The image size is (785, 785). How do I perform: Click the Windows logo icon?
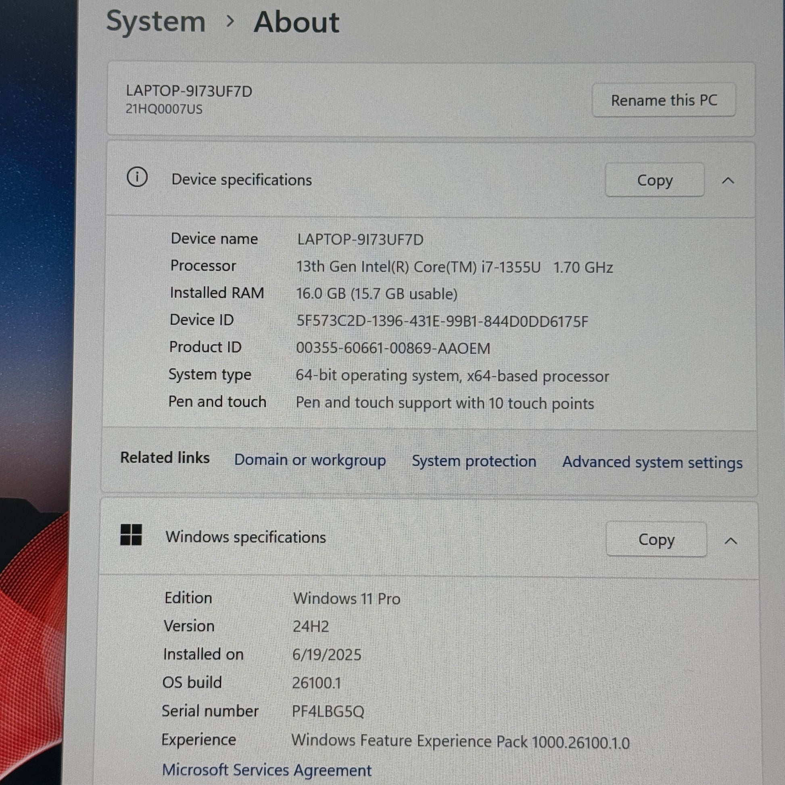coord(131,534)
